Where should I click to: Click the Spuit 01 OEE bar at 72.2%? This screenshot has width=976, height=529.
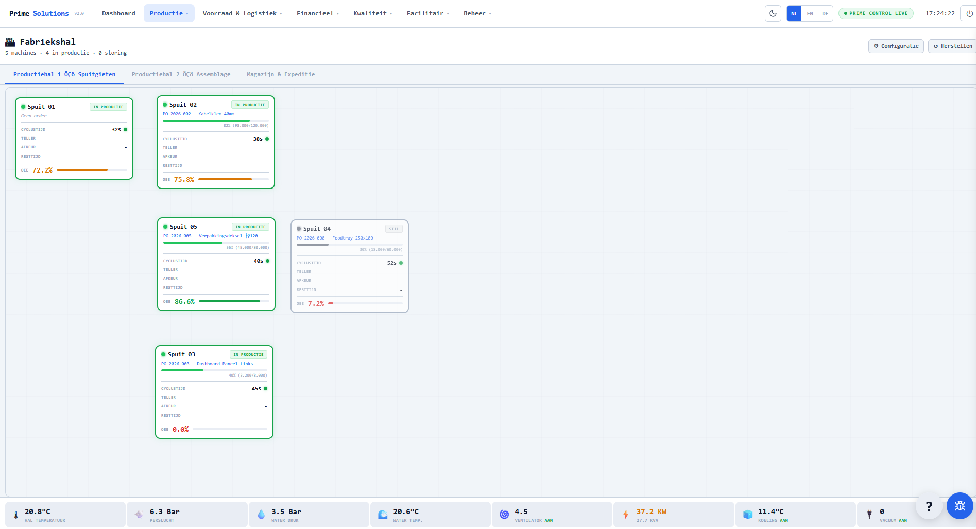(92, 170)
